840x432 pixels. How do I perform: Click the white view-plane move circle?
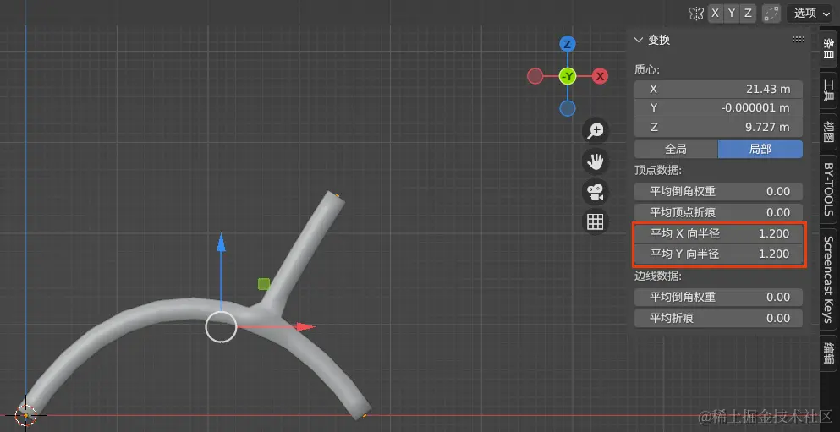click(222, 326)
